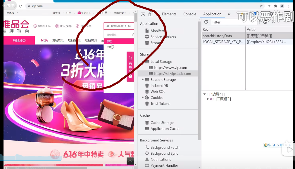This screenshot has height=169, width=295.
Task: Open the 唯品奥莱 navigation item
Action: 91,40
